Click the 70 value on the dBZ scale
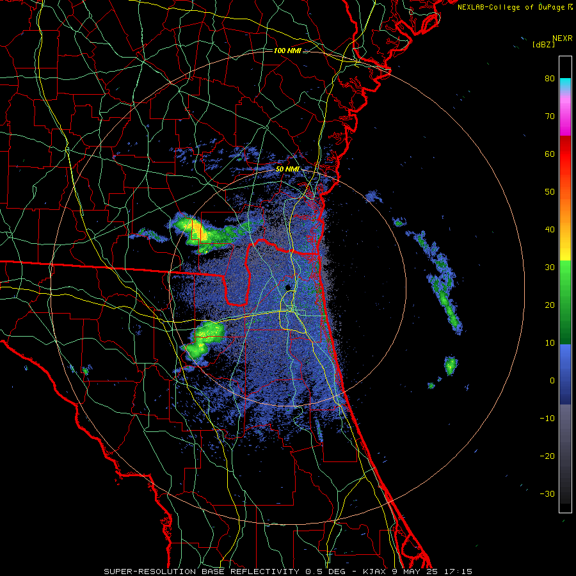Image resolution: width=576 pixels, height=576 pixels. 550,116
